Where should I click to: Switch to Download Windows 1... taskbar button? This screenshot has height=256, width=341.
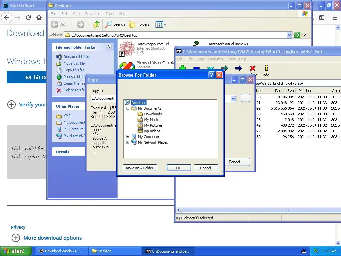pyautogui.click(x=62, y=251)
